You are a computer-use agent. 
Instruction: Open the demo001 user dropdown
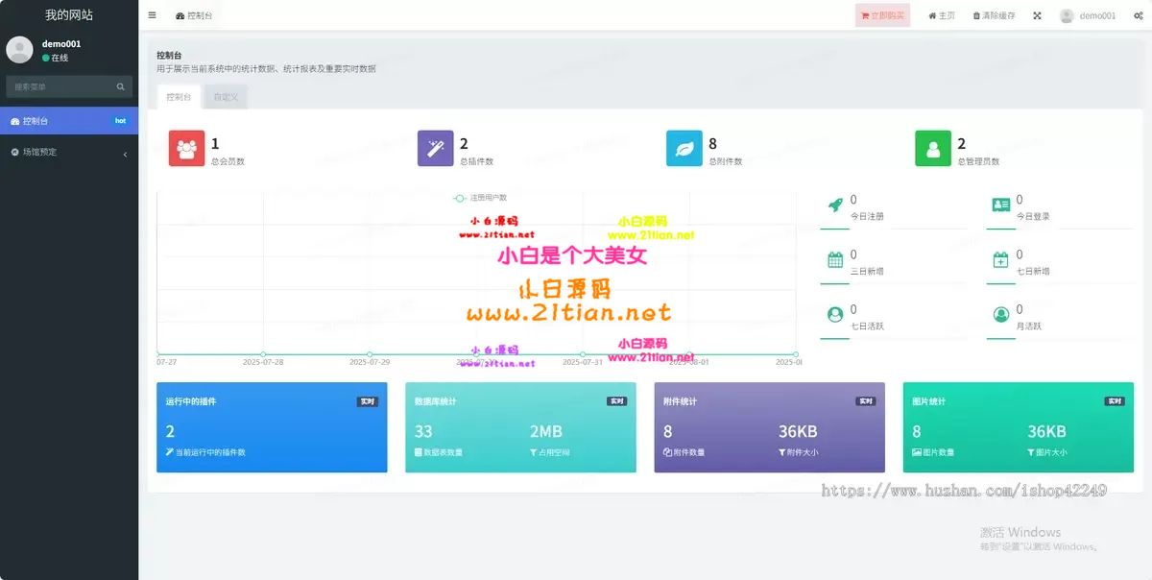click(x=1087, y=15)
